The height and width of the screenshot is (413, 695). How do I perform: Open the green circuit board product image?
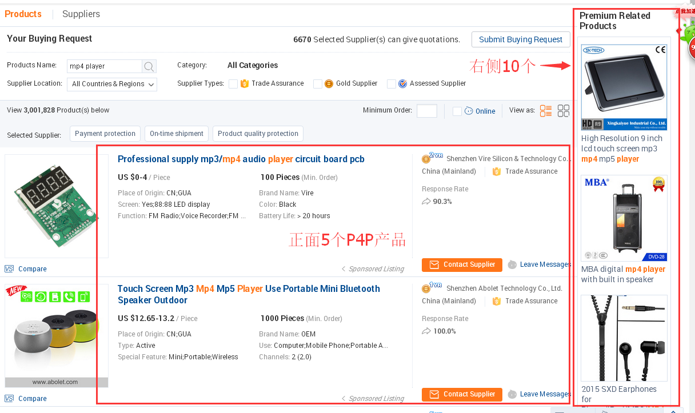[56, 206]
